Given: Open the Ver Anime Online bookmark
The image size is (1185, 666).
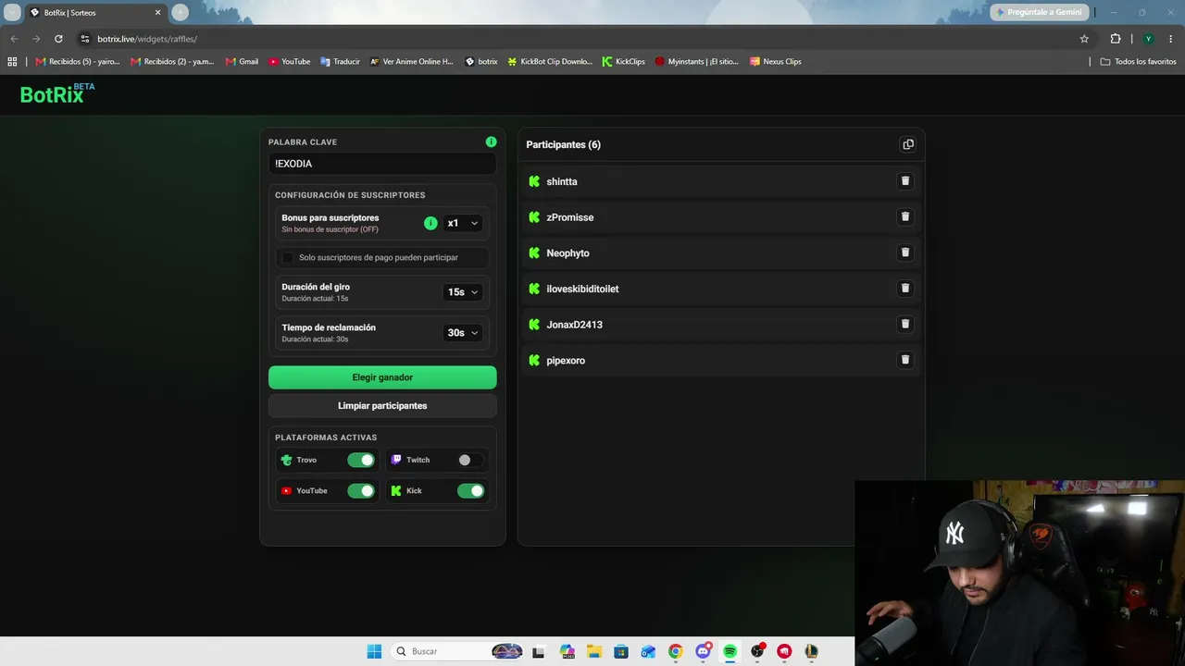Looking at the screenshot, I should point(412,61).
